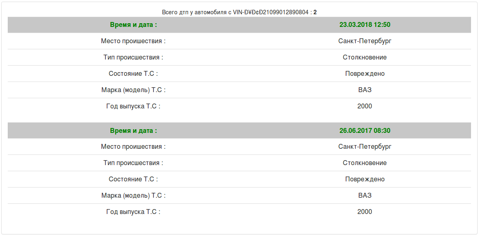480x236 pixels.
Task: Click 'ВАЗ' model value in the second record
Action: coord(365,195)
